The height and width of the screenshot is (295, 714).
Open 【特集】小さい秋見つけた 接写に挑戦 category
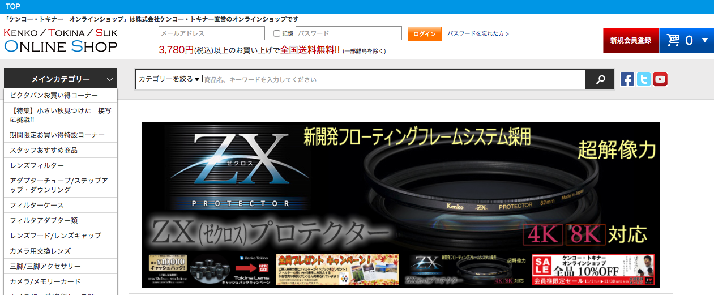[x=61, y=115]
